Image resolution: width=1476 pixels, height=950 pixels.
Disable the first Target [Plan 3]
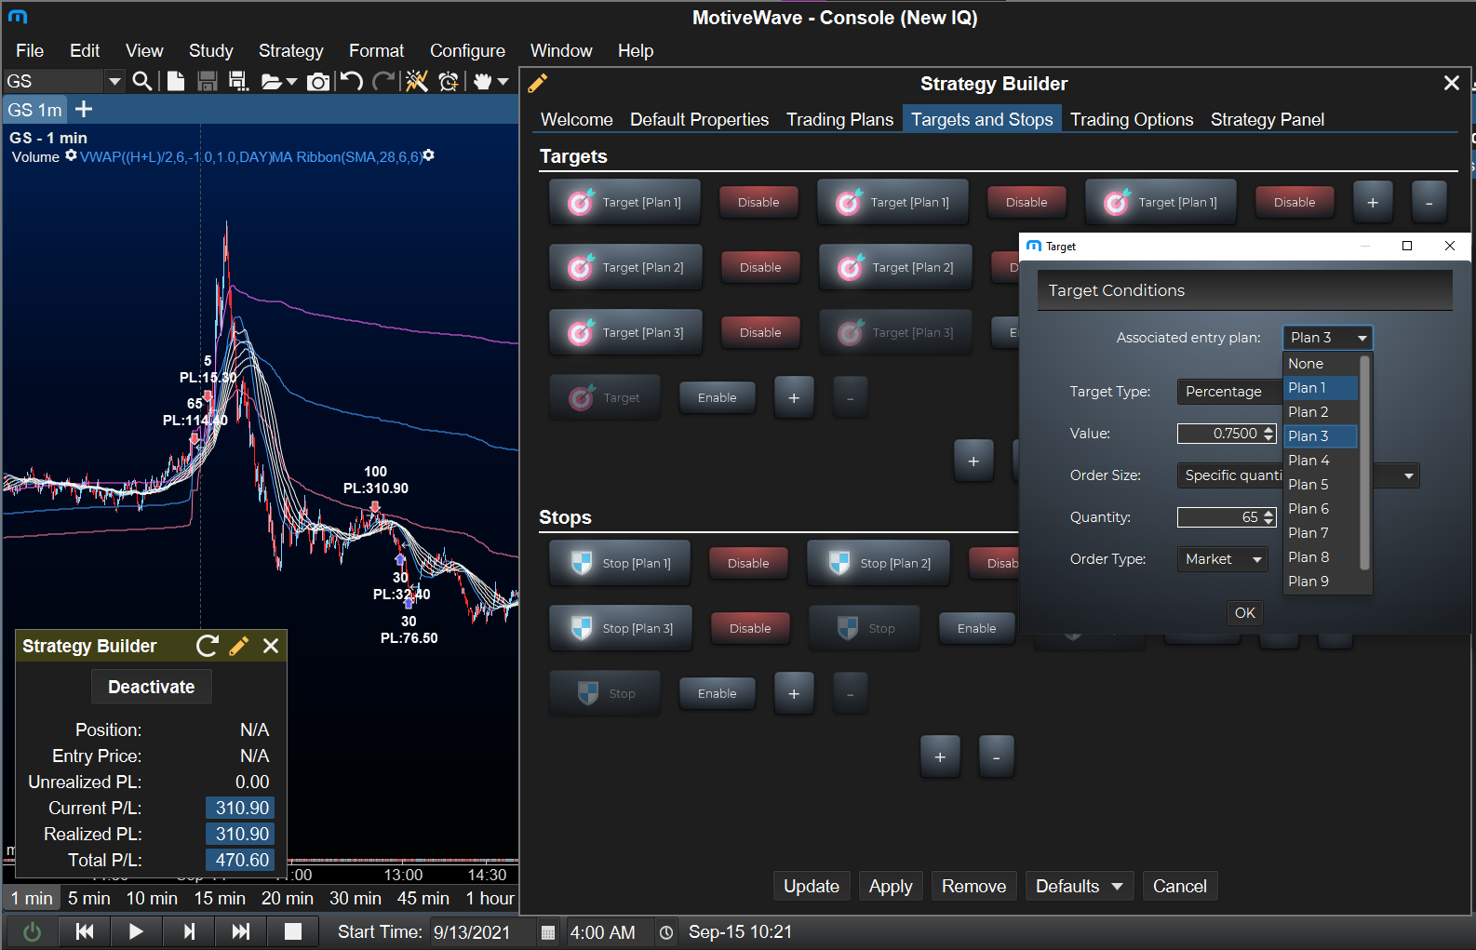(x=760, y=332)
